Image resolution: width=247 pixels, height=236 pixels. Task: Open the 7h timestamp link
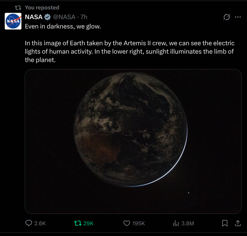click(x=84, y=17)
